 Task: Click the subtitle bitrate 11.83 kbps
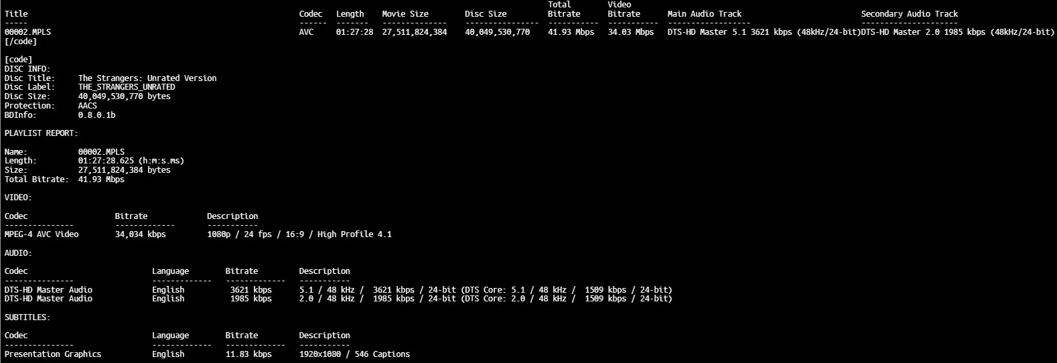tap(249, 354)
